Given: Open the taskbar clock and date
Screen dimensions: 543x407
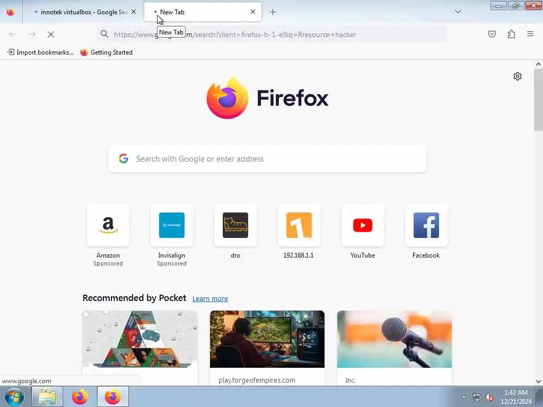Looking at the screenshot, I should coord(515,397).
